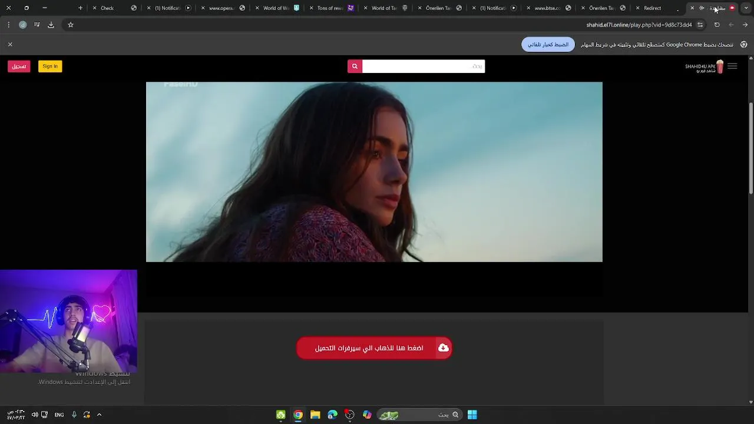The height and width of the screenshot is (424, 754).
Task: Close the Redirect tab
Action: [x=637, y=8]
